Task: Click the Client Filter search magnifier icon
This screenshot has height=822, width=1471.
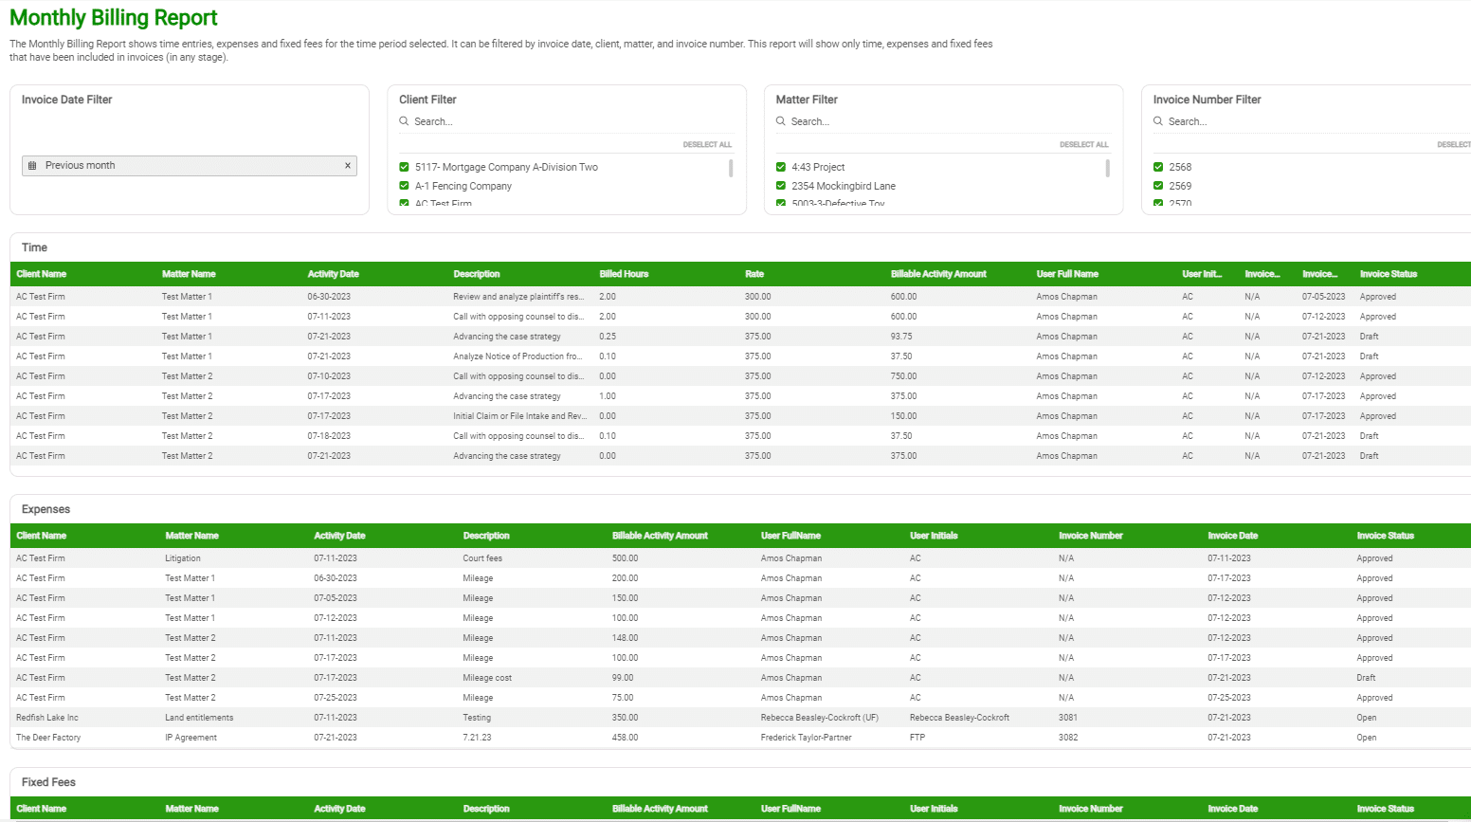Action: tap(404, 121)
